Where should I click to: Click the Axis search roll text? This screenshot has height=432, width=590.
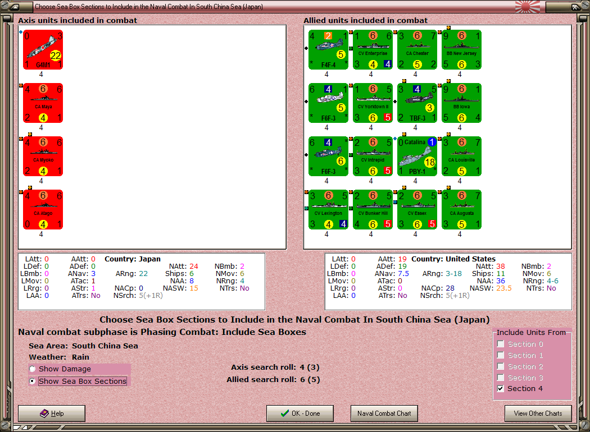(275, 367)
